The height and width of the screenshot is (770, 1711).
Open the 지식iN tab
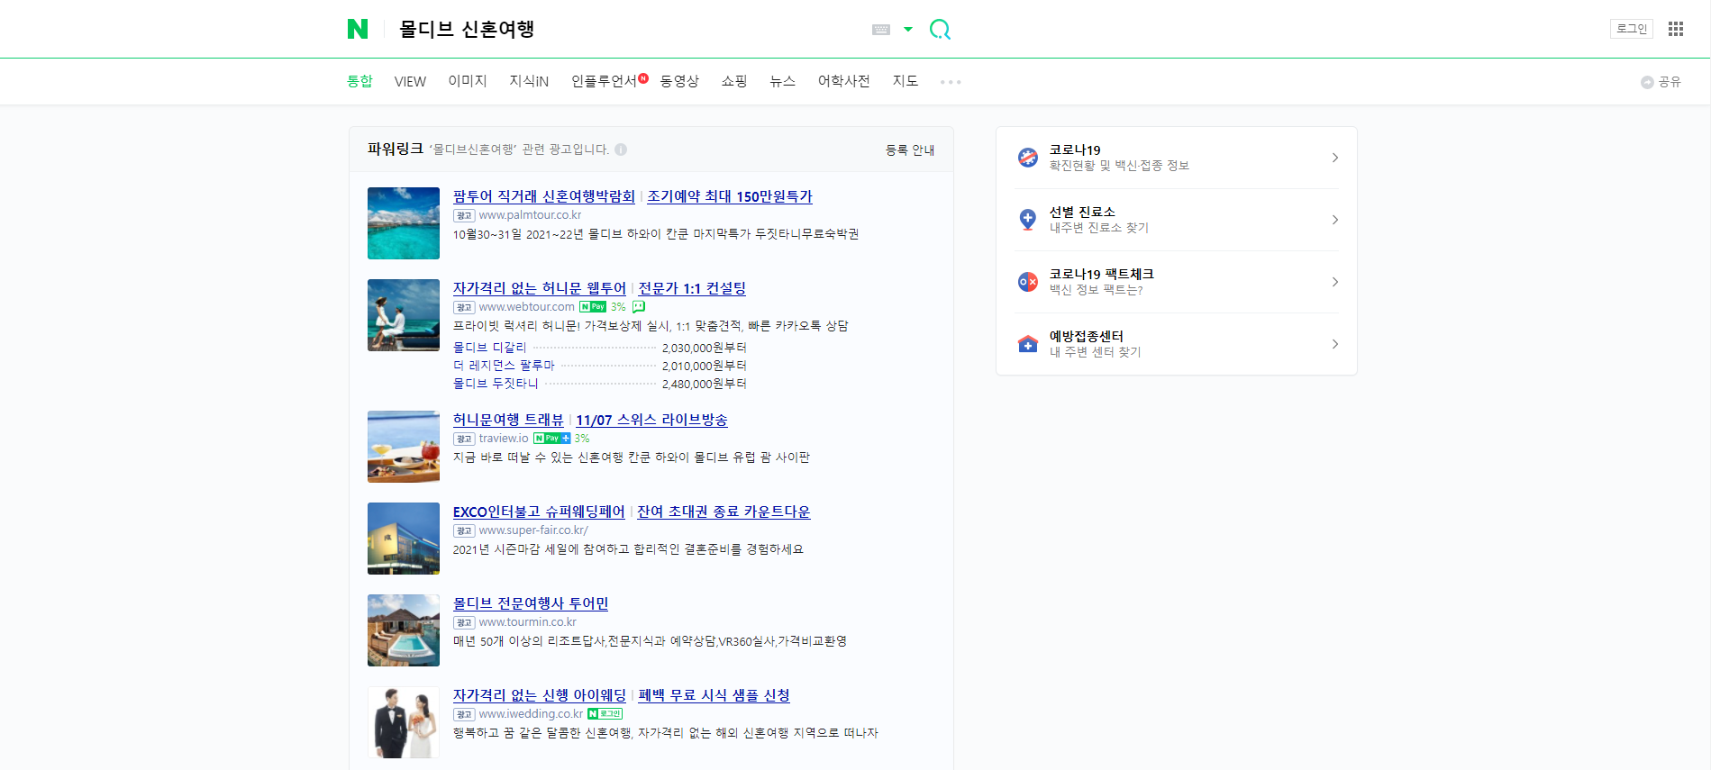tap(529, 81)
